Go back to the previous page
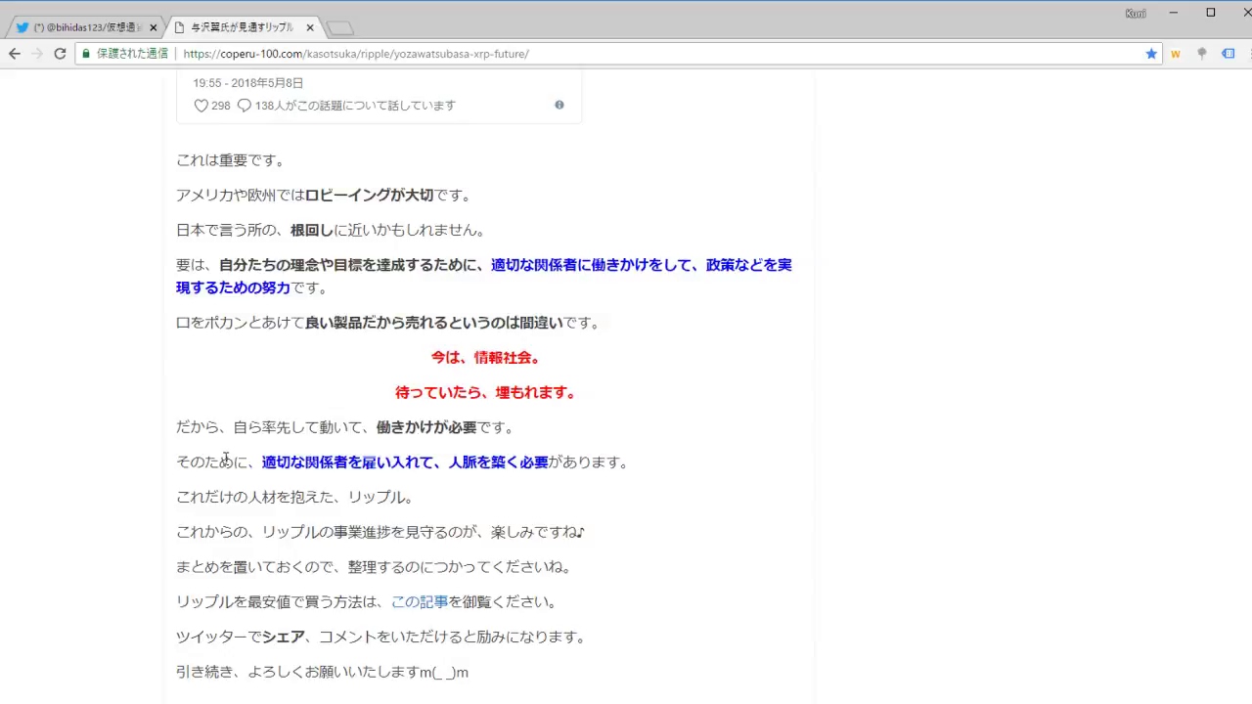 pyautogui.click(x=15, y=54)
